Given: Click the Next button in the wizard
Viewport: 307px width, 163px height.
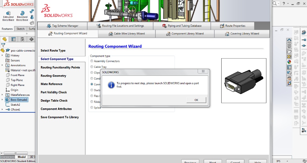Looking at the screenshot, I should (x=213, y=161).
